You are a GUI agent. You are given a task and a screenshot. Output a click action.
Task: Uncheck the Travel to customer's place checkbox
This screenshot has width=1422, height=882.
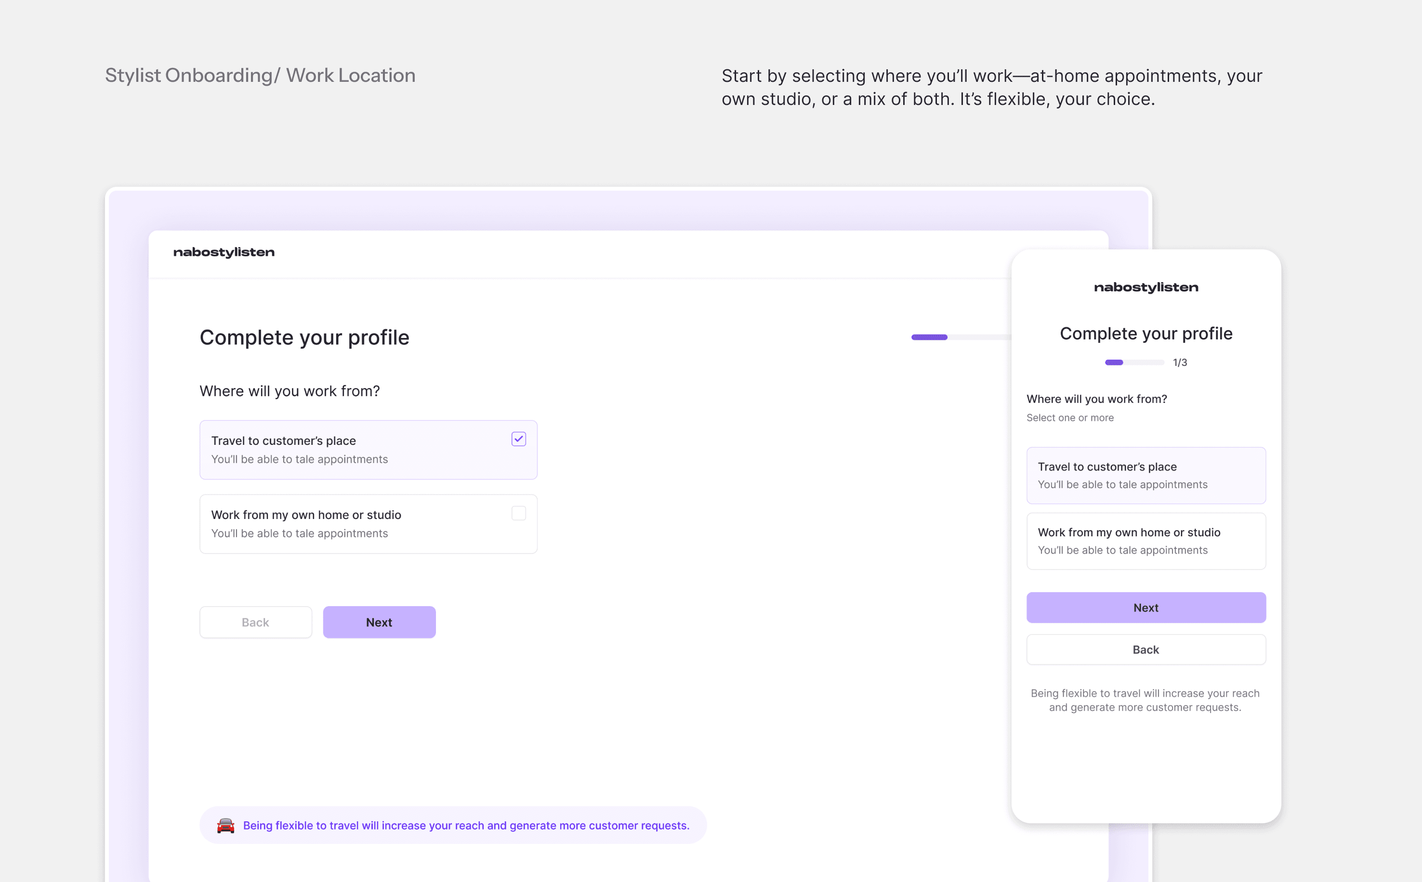pos(518,439)
